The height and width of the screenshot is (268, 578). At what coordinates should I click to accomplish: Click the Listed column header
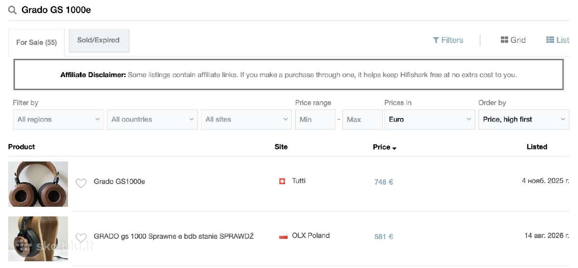click(537, 147)
